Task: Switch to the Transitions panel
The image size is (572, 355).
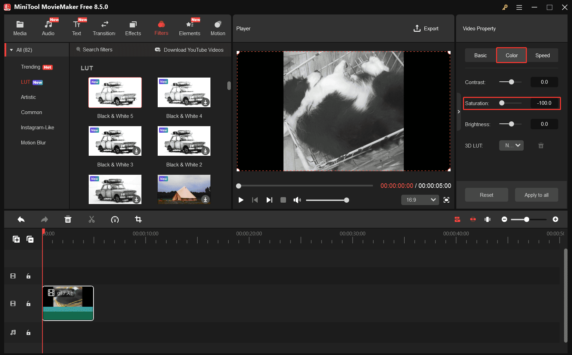Action: [104, 28]
